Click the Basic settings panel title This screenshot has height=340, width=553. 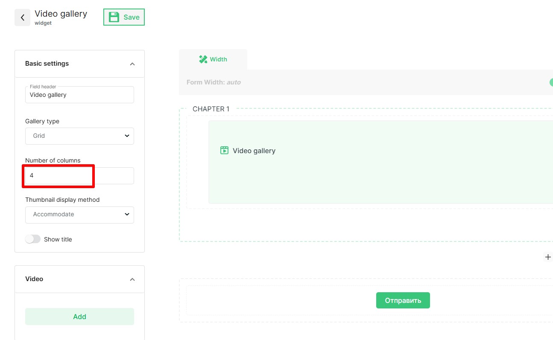47,64
